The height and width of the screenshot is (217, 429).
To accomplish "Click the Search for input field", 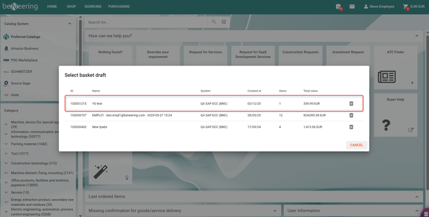I will point(148,22).
